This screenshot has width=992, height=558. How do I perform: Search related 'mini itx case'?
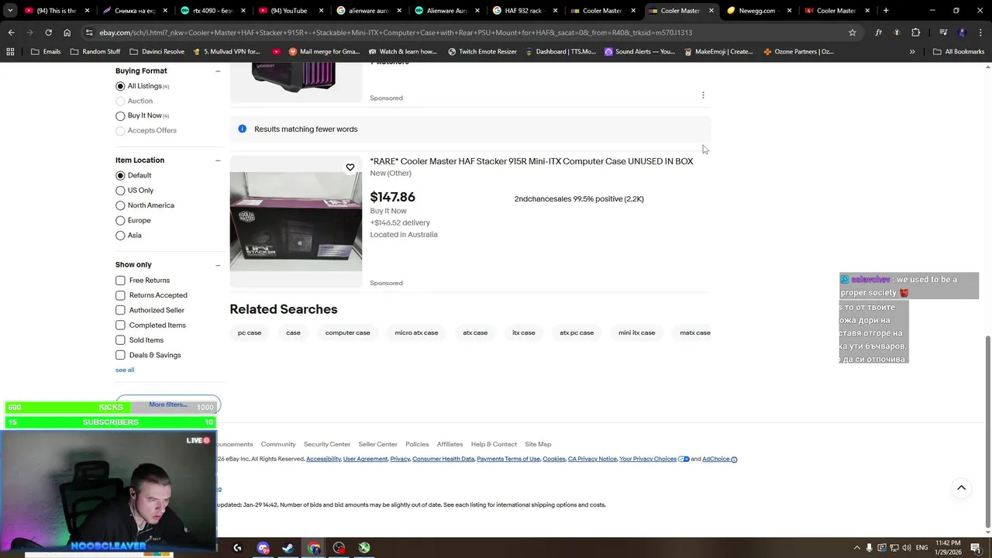637,333
